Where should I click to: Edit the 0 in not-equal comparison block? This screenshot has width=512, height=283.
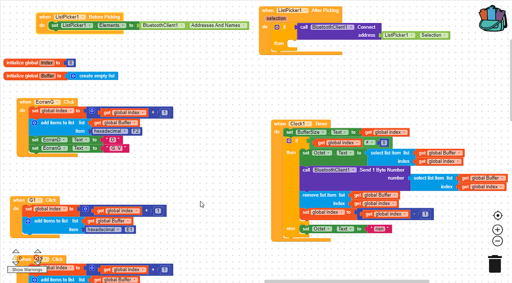pos(384,142)
